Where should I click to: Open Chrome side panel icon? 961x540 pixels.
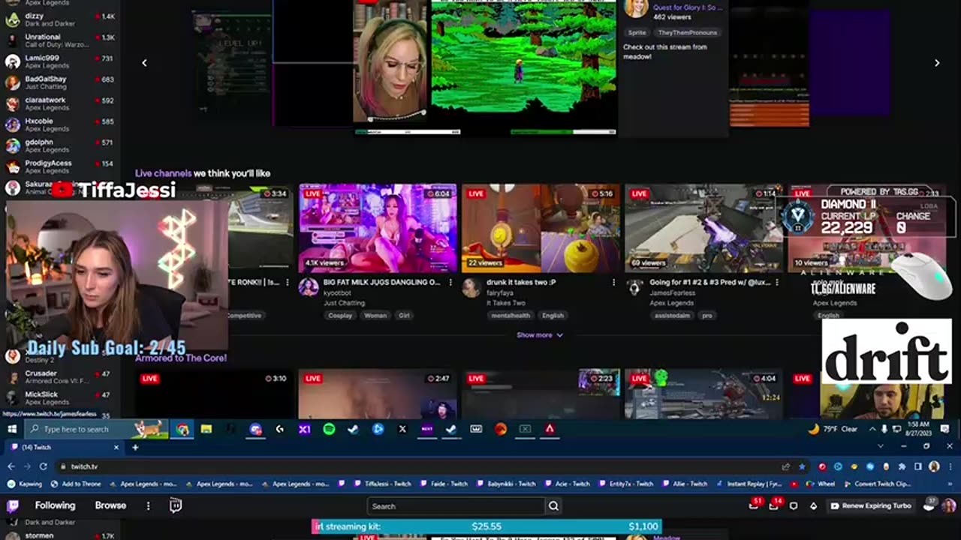point(917,466)
